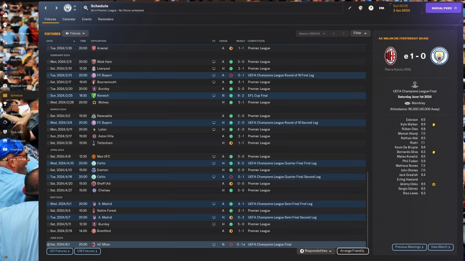Click player Matheus Nunes in ratings list
The image size is (465, 261).
[x=407, y=166]
